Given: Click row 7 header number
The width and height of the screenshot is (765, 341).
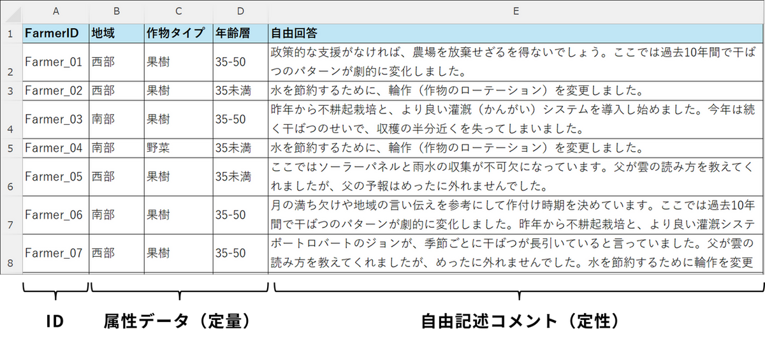Looking at the screenshot, I should coord(11,215).
